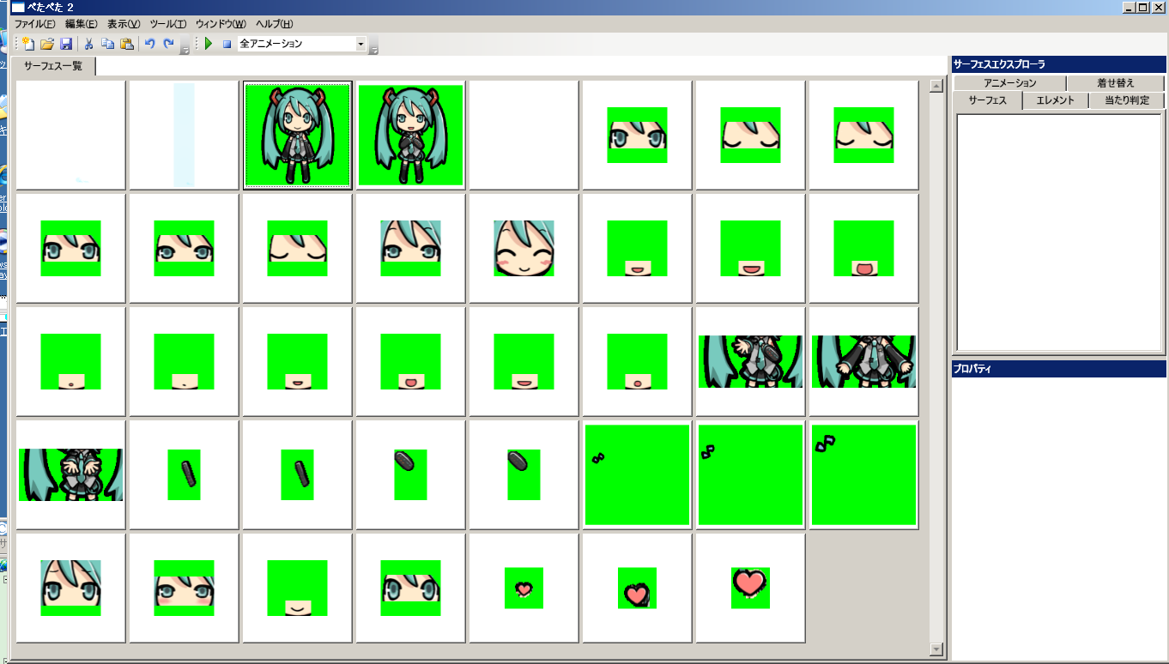The width and height of the screenshot is (1169, 664).
Task: Click the プロパティ panel header
Action: pos(1058,369)
